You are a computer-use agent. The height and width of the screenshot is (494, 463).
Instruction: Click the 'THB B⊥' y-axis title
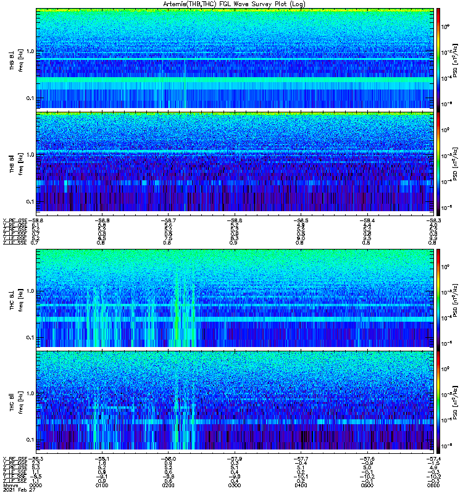click(x=12, y=61)
